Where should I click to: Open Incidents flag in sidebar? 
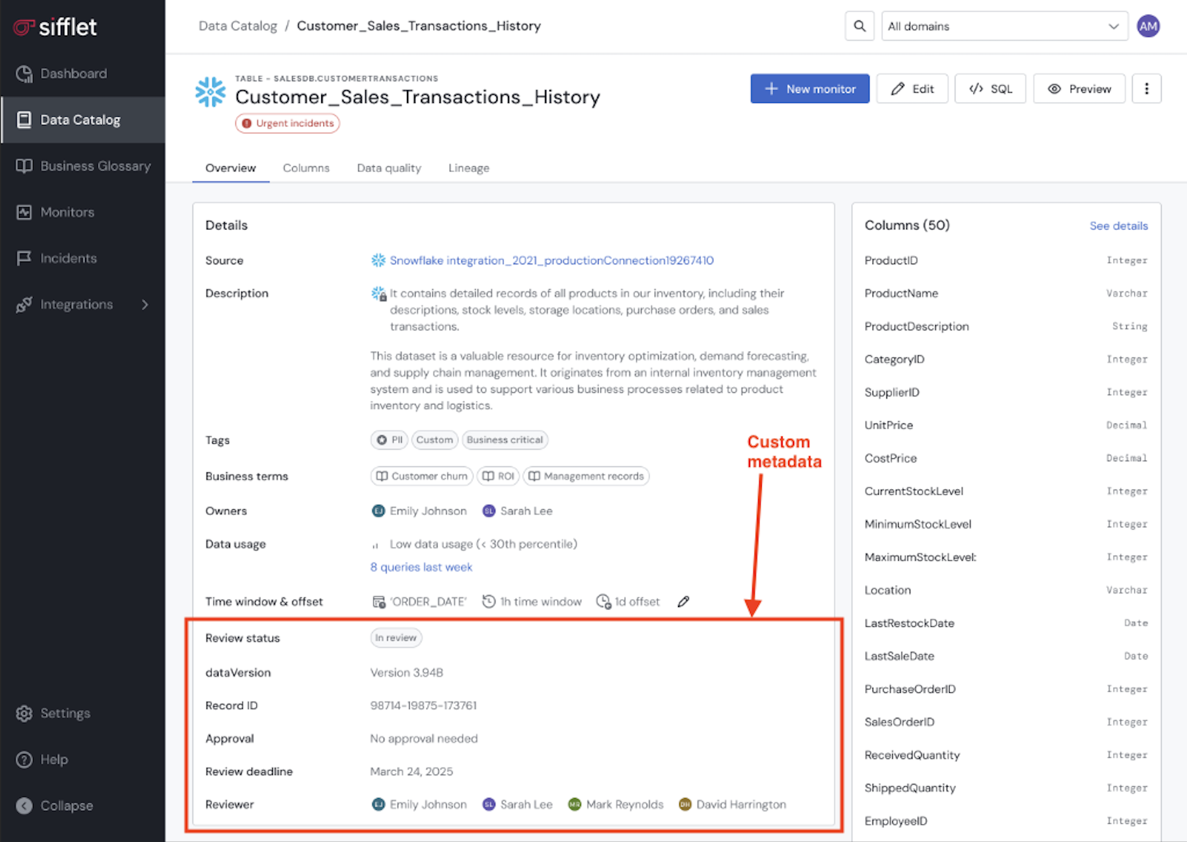click(68, 258)
